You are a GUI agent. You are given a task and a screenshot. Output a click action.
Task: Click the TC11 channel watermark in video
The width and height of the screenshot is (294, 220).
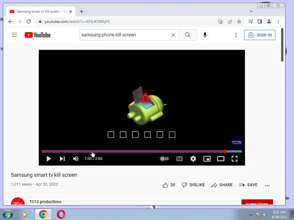pos(236,142)
